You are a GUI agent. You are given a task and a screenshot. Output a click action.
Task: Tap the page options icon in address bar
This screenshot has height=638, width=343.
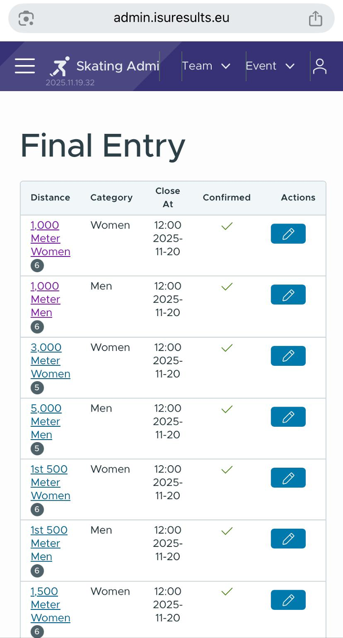click(x=26, y=19)
